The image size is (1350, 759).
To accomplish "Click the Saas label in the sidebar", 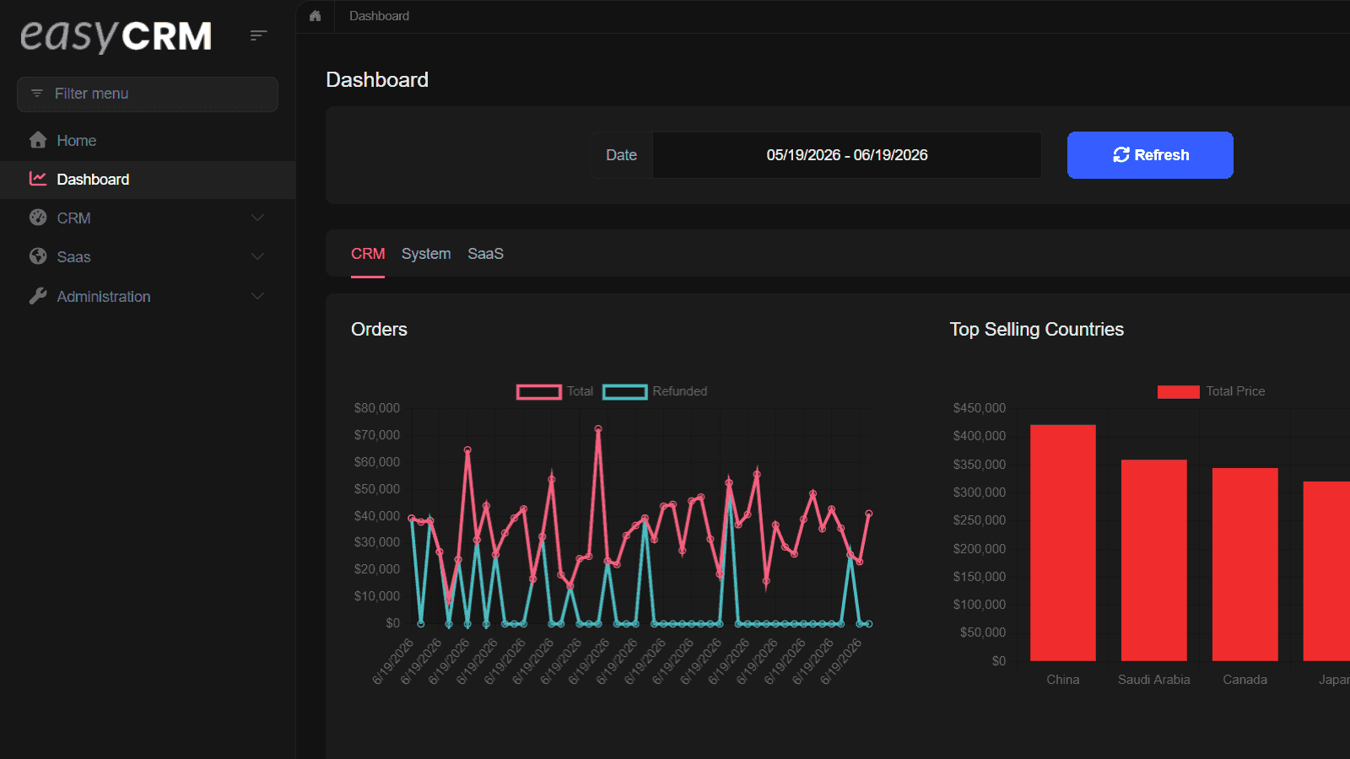I will pyautogui.click(x=73, y=257).
